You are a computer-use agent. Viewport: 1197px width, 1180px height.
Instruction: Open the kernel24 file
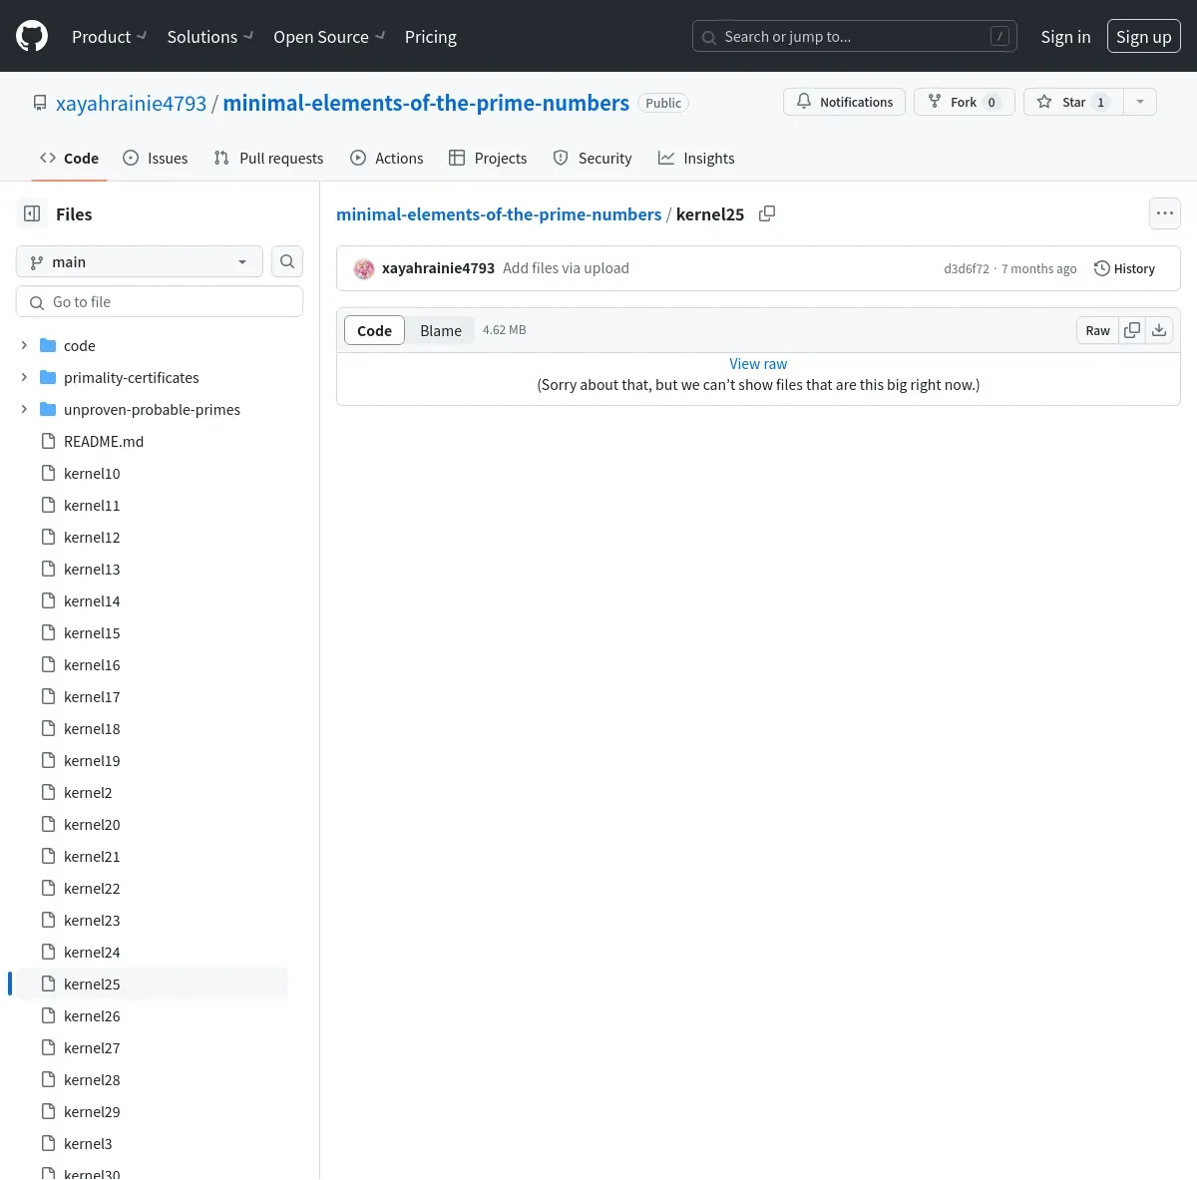[92, 953]
